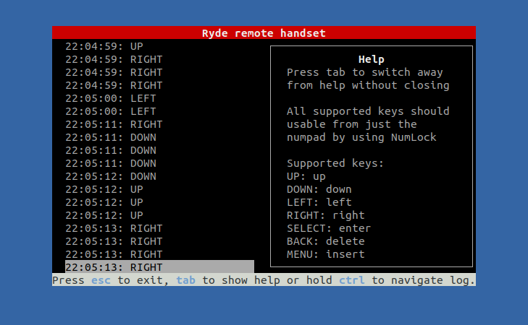Click the 'numpad by using NumLock' line

click(361, 137)
